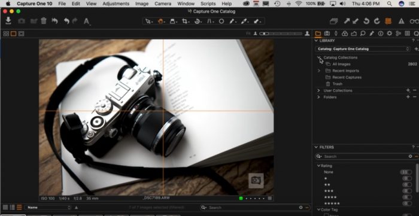
Task: Open the Adjustments menu
Action: pyautogui.click(x=116, y=4)
